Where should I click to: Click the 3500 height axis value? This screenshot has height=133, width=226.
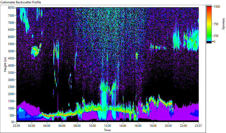click(11, 73)
